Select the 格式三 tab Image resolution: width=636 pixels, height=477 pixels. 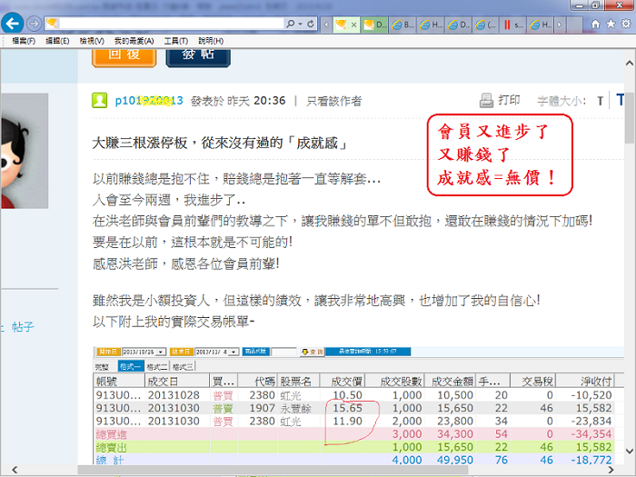(183, 367)
